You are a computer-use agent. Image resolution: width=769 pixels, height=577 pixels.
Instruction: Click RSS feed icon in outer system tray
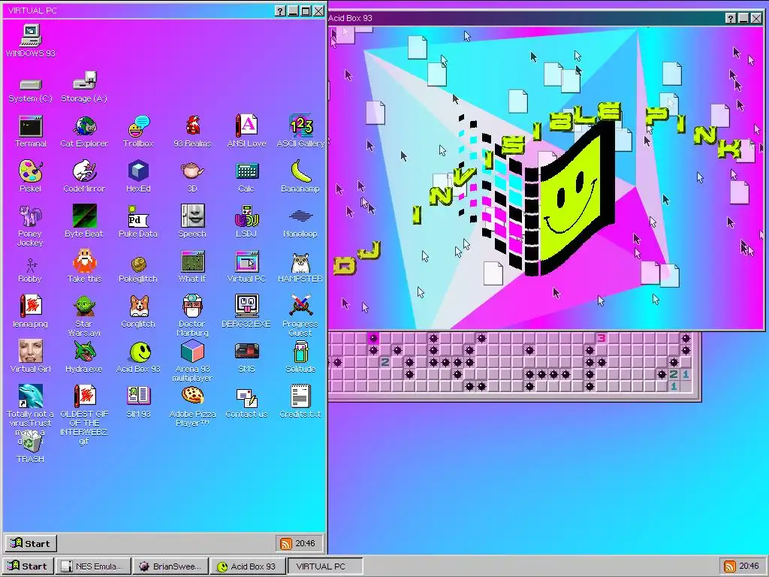click(x=730, y=566)
